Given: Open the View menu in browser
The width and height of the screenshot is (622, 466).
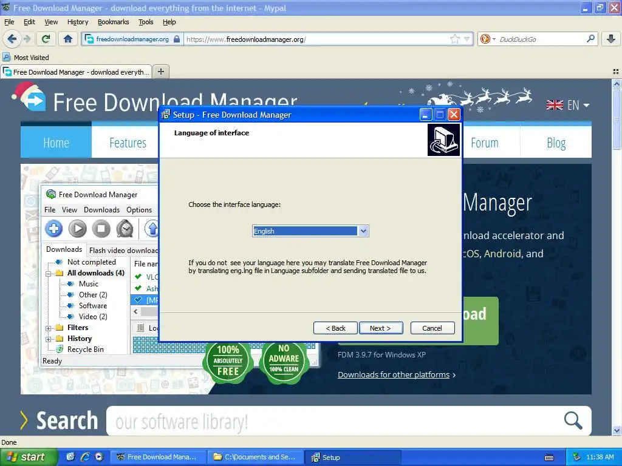Looking at the screenshot, I should pos(51,22).
